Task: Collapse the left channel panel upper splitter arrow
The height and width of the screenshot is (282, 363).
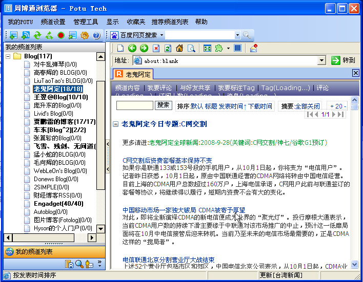Action: pyautogui.click(x=108, y=144)
